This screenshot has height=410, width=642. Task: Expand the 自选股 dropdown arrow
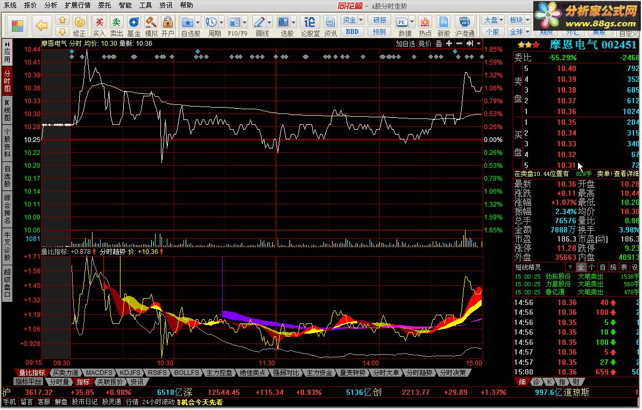197,23
